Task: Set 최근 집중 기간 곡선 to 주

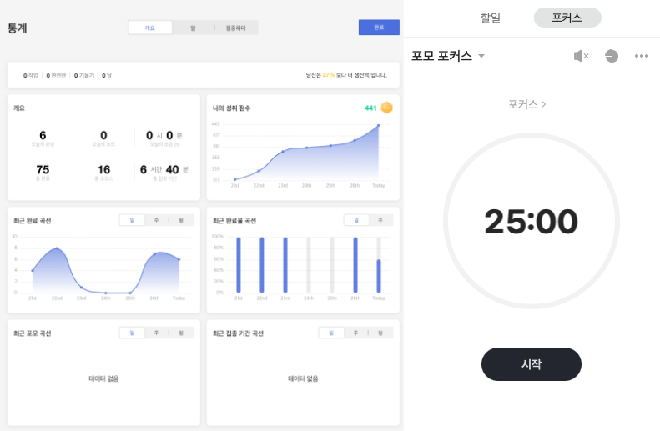Action: [355, 333]
